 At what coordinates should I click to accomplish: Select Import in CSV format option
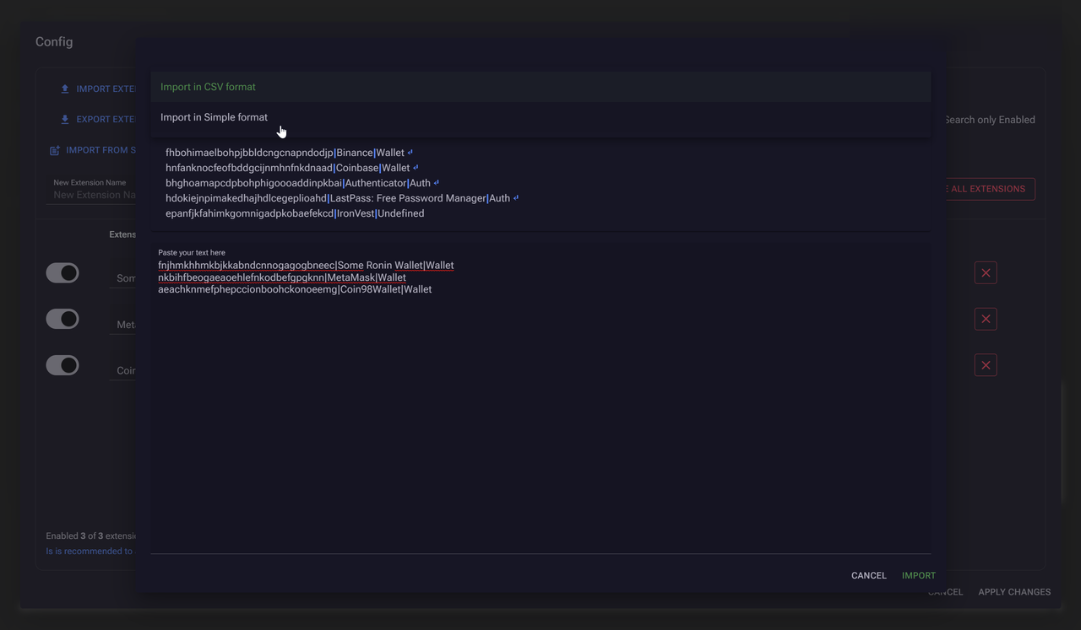pyautogui.click(x=209, y=87)
